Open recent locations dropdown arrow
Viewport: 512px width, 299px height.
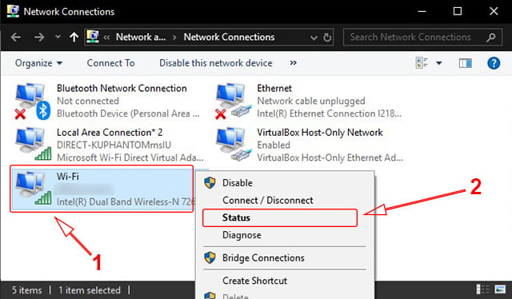[58, 37]
